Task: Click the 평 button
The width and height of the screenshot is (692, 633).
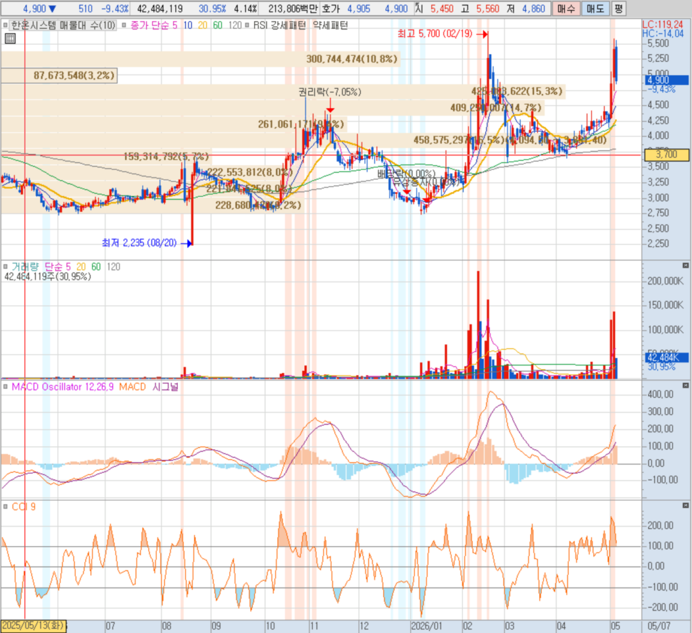Action: (618, 9)
